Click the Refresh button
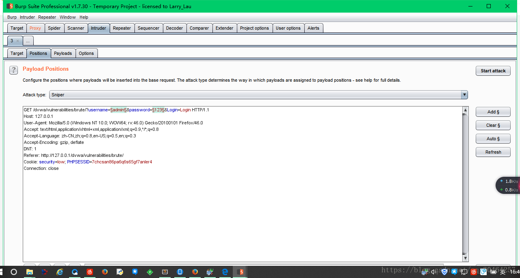Image resolution: width=520 pixels, height=278 pixels. click(x=493, y=152)
